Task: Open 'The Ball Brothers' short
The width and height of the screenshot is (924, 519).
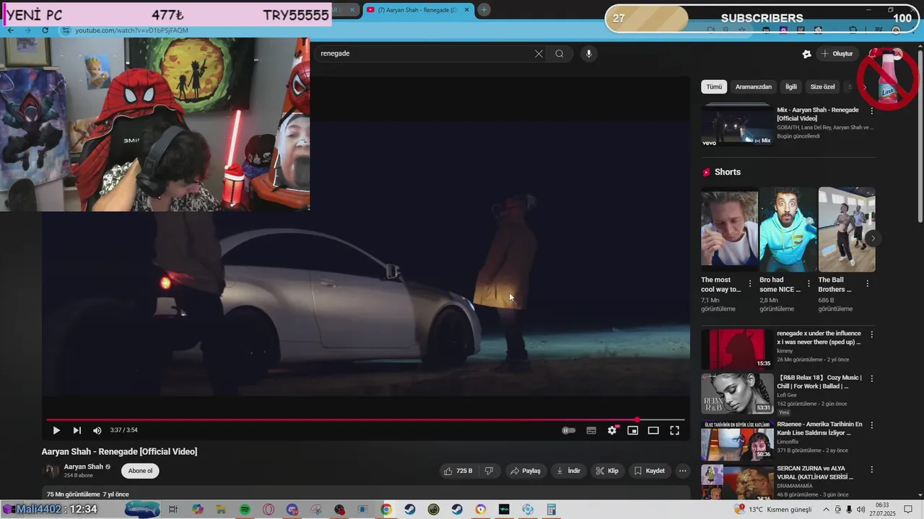Action: tap(847, 229)
